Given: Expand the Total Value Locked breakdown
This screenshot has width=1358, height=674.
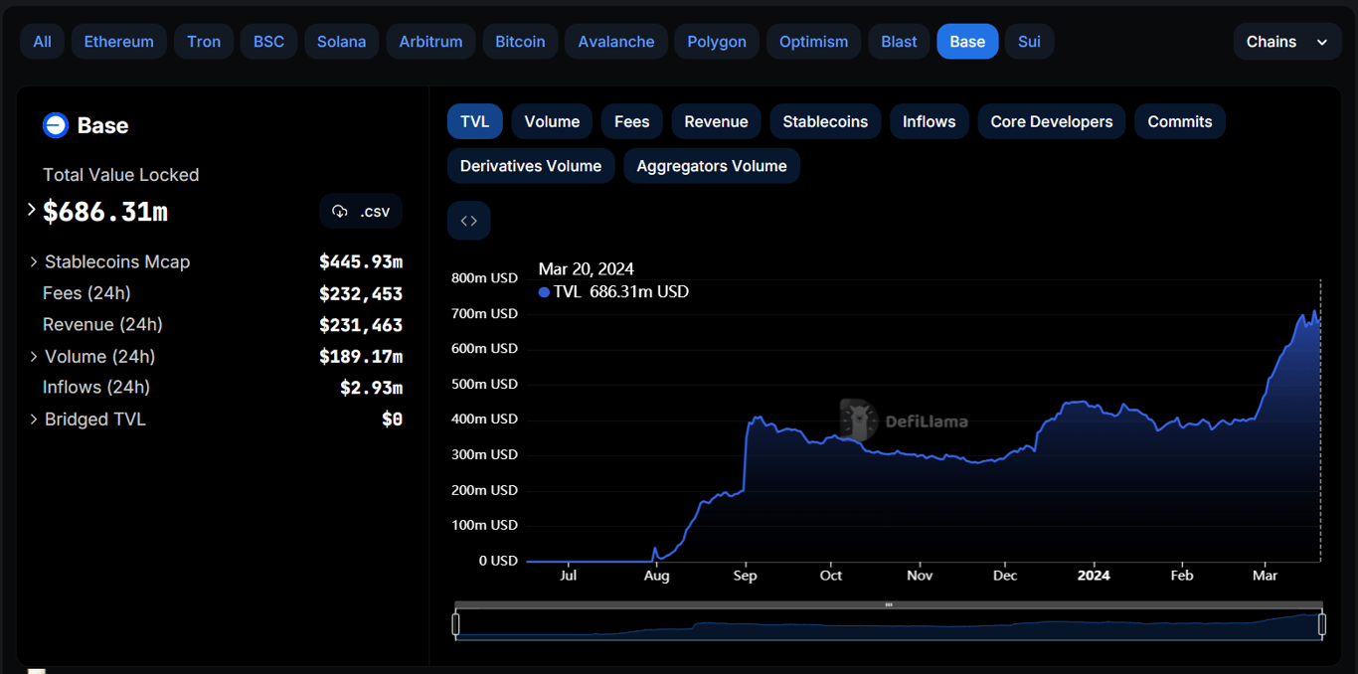Looking at the screenshot, I should [31, 210].
